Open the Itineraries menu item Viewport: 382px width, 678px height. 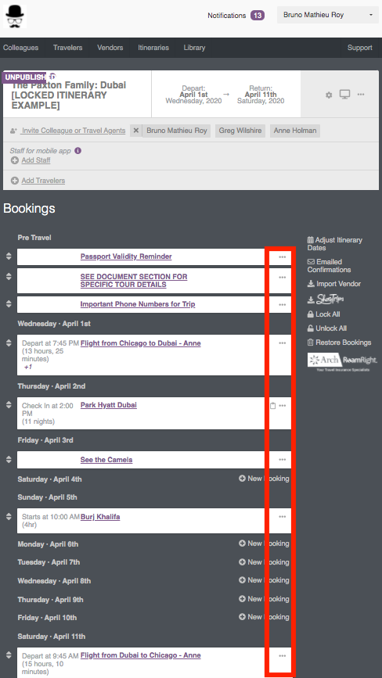pos(153,48)
